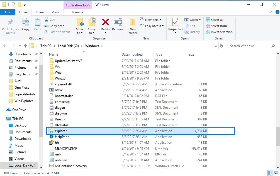280x176 pixels.
Task: Create a New folder
Action: [x=133, y=26]
